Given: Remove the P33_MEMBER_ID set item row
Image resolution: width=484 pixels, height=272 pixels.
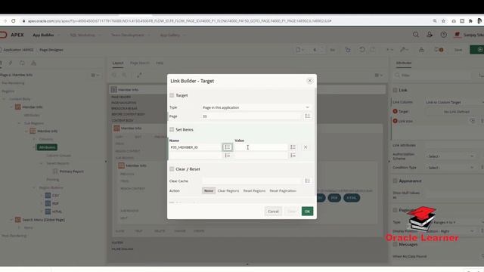Looking at the screenshot, I should click(x=306, y=147).
